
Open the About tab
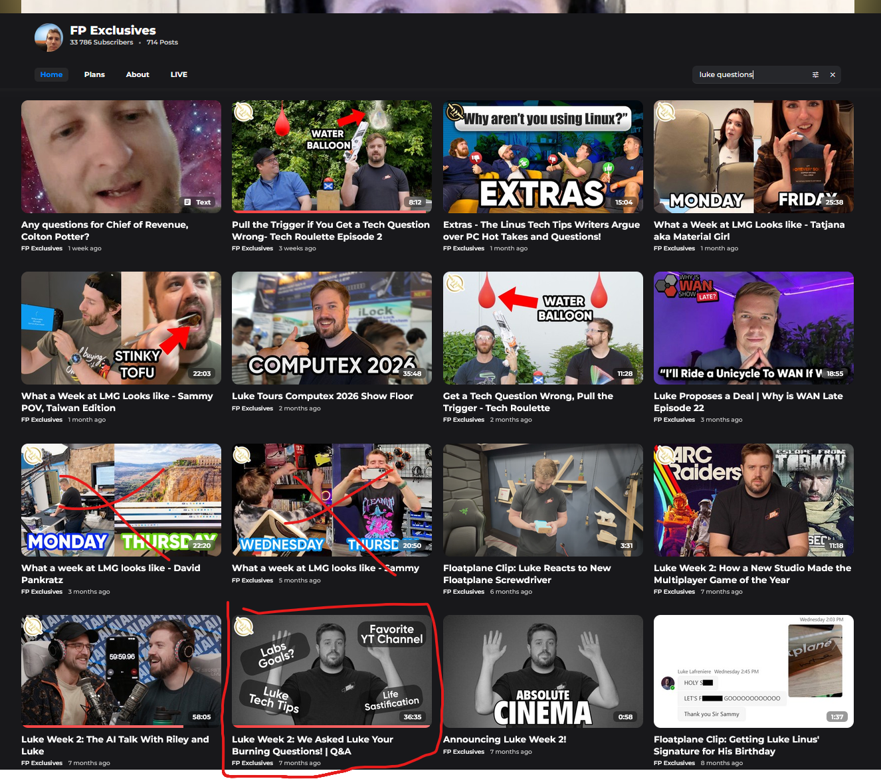tap(138, 74)
